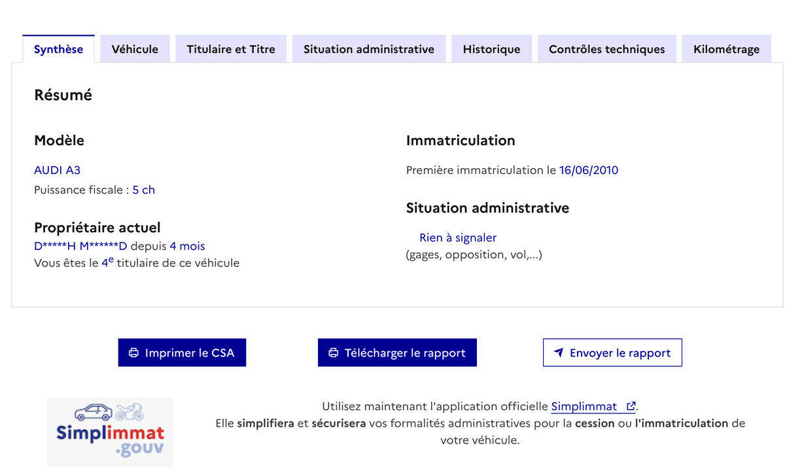View the Kilométrage tab
Screen dimensions: 785x471
726,49
